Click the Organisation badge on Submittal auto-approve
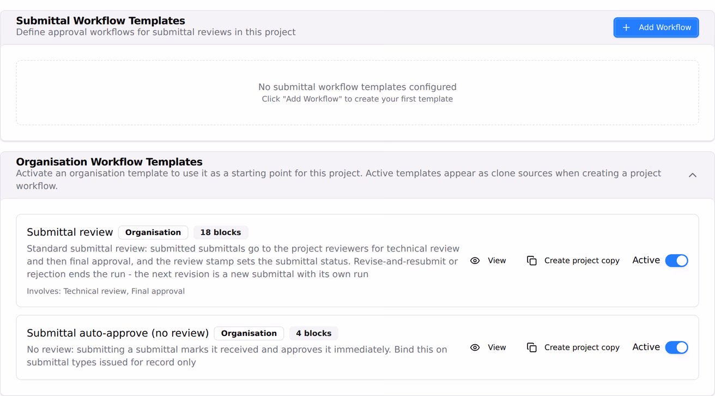This screenshot has width=715, height=396. [249, 333]
